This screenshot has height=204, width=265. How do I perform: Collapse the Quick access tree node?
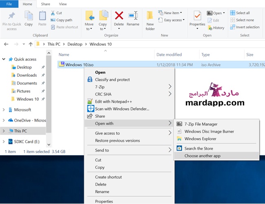pos(4,59)
